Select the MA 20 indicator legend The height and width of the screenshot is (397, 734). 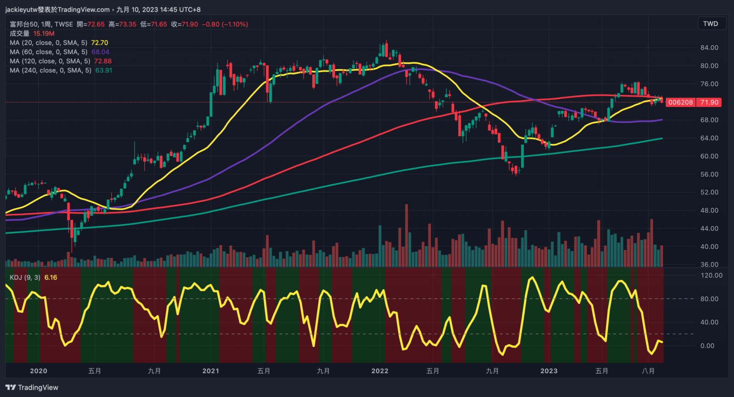(48, 43)
